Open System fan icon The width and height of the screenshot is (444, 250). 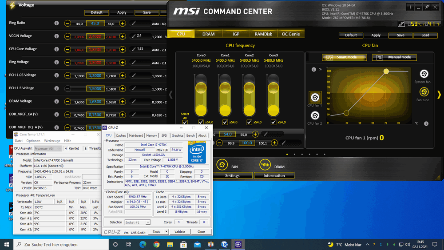pyautogui.click(x=424, y=74)
